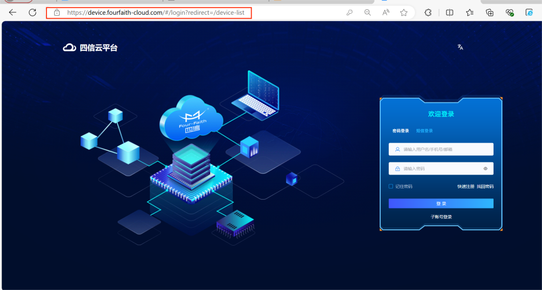Add page to favorites with star icon
542x290 pixels.
(404, 13)
